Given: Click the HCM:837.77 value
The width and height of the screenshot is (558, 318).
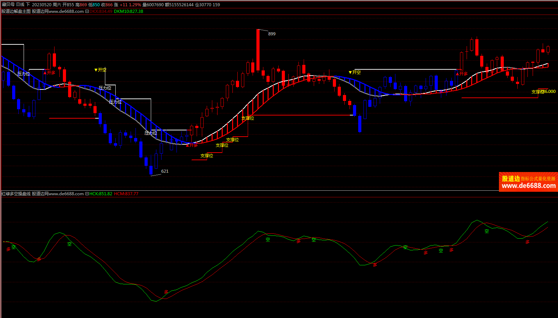Looking at the screenshot, I should point(126,194).
